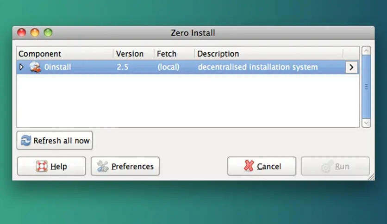Click the 'decentralised installation system' description
Viewport: 387px width, 224px height.
[x=258, y=67]
